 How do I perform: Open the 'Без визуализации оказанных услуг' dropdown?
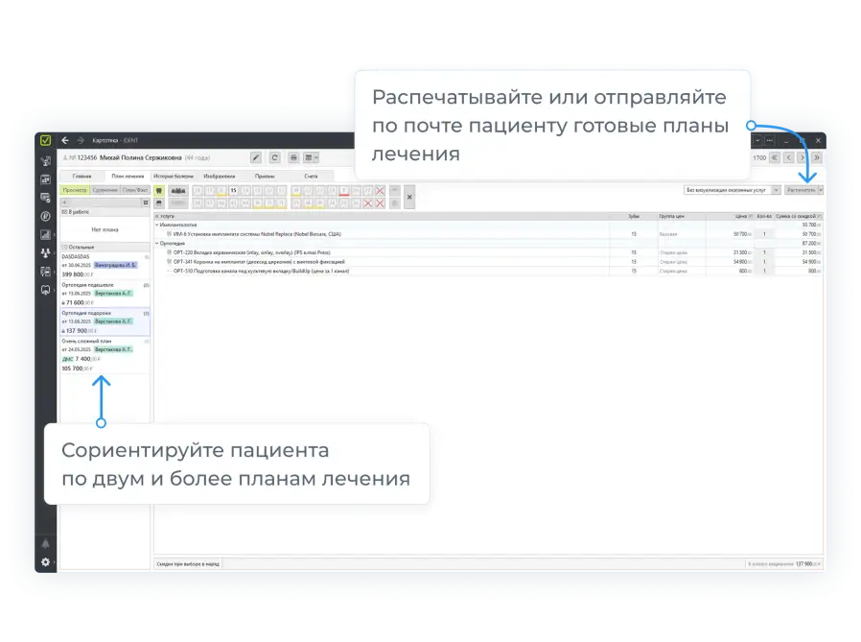point(733,190)
